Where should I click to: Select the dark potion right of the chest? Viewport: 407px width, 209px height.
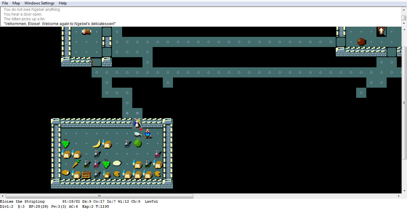(x=97, y=174)
